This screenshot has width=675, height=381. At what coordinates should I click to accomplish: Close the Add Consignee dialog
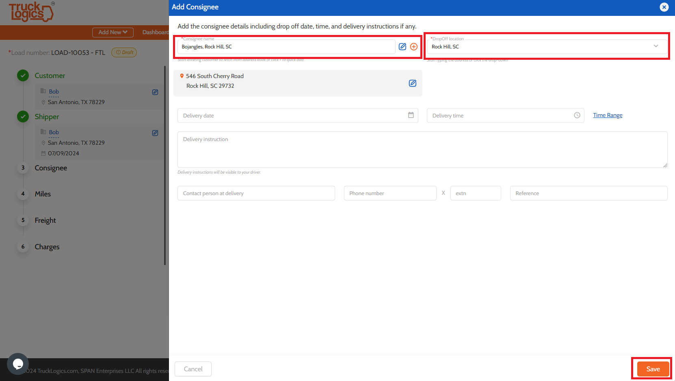(664, 7)
